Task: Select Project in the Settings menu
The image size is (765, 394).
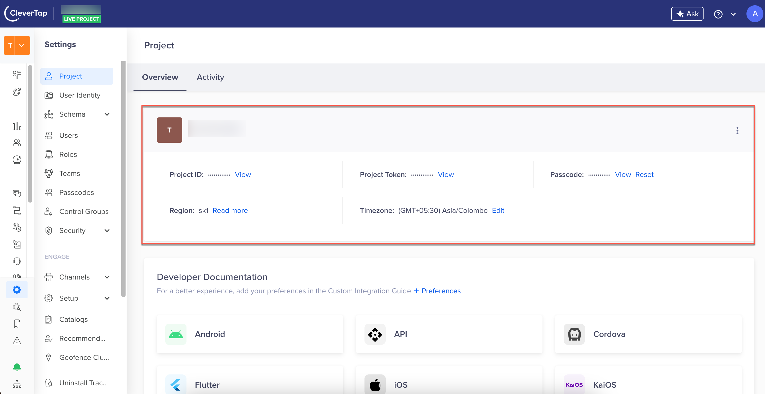Action: [77, 76]
